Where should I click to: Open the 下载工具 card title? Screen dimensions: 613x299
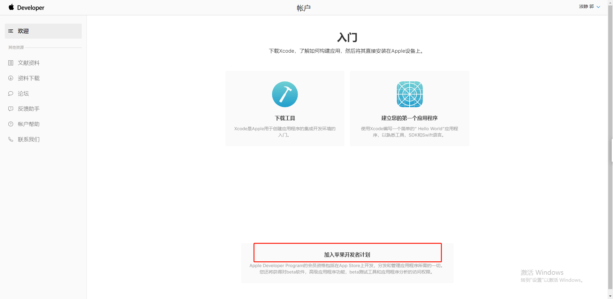pyautogui.click(x=285, y=118)
